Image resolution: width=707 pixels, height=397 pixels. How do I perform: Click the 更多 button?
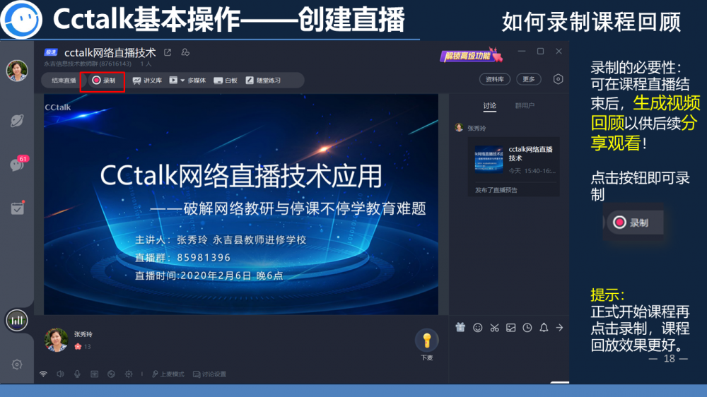coord(528,79)
